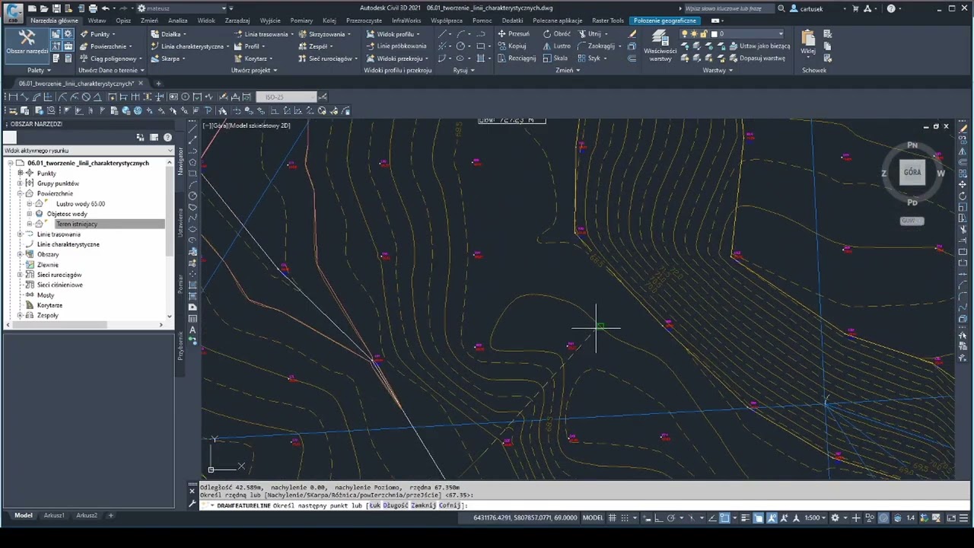Screen dimensions: 974x548
Task: Click the Powierzchnie ribbon tool
Action: (x=105, y=46)
